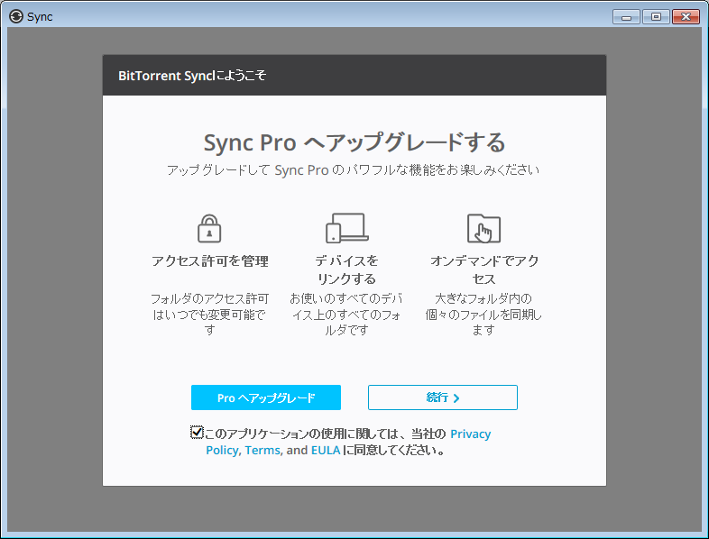Click オンデマンドでアクセス heading
Viewport: 709px width, 539px height.
coord(484,269)
